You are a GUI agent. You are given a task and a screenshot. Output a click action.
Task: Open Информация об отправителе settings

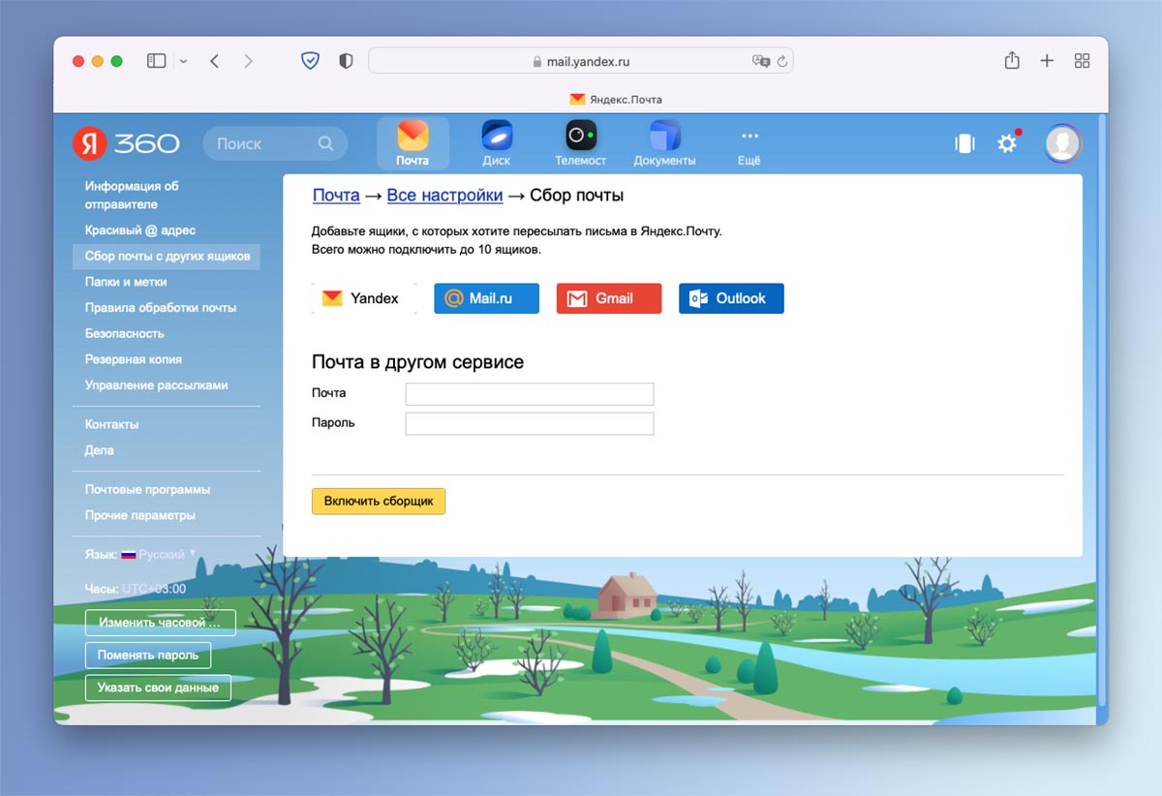tap(132, 195)
